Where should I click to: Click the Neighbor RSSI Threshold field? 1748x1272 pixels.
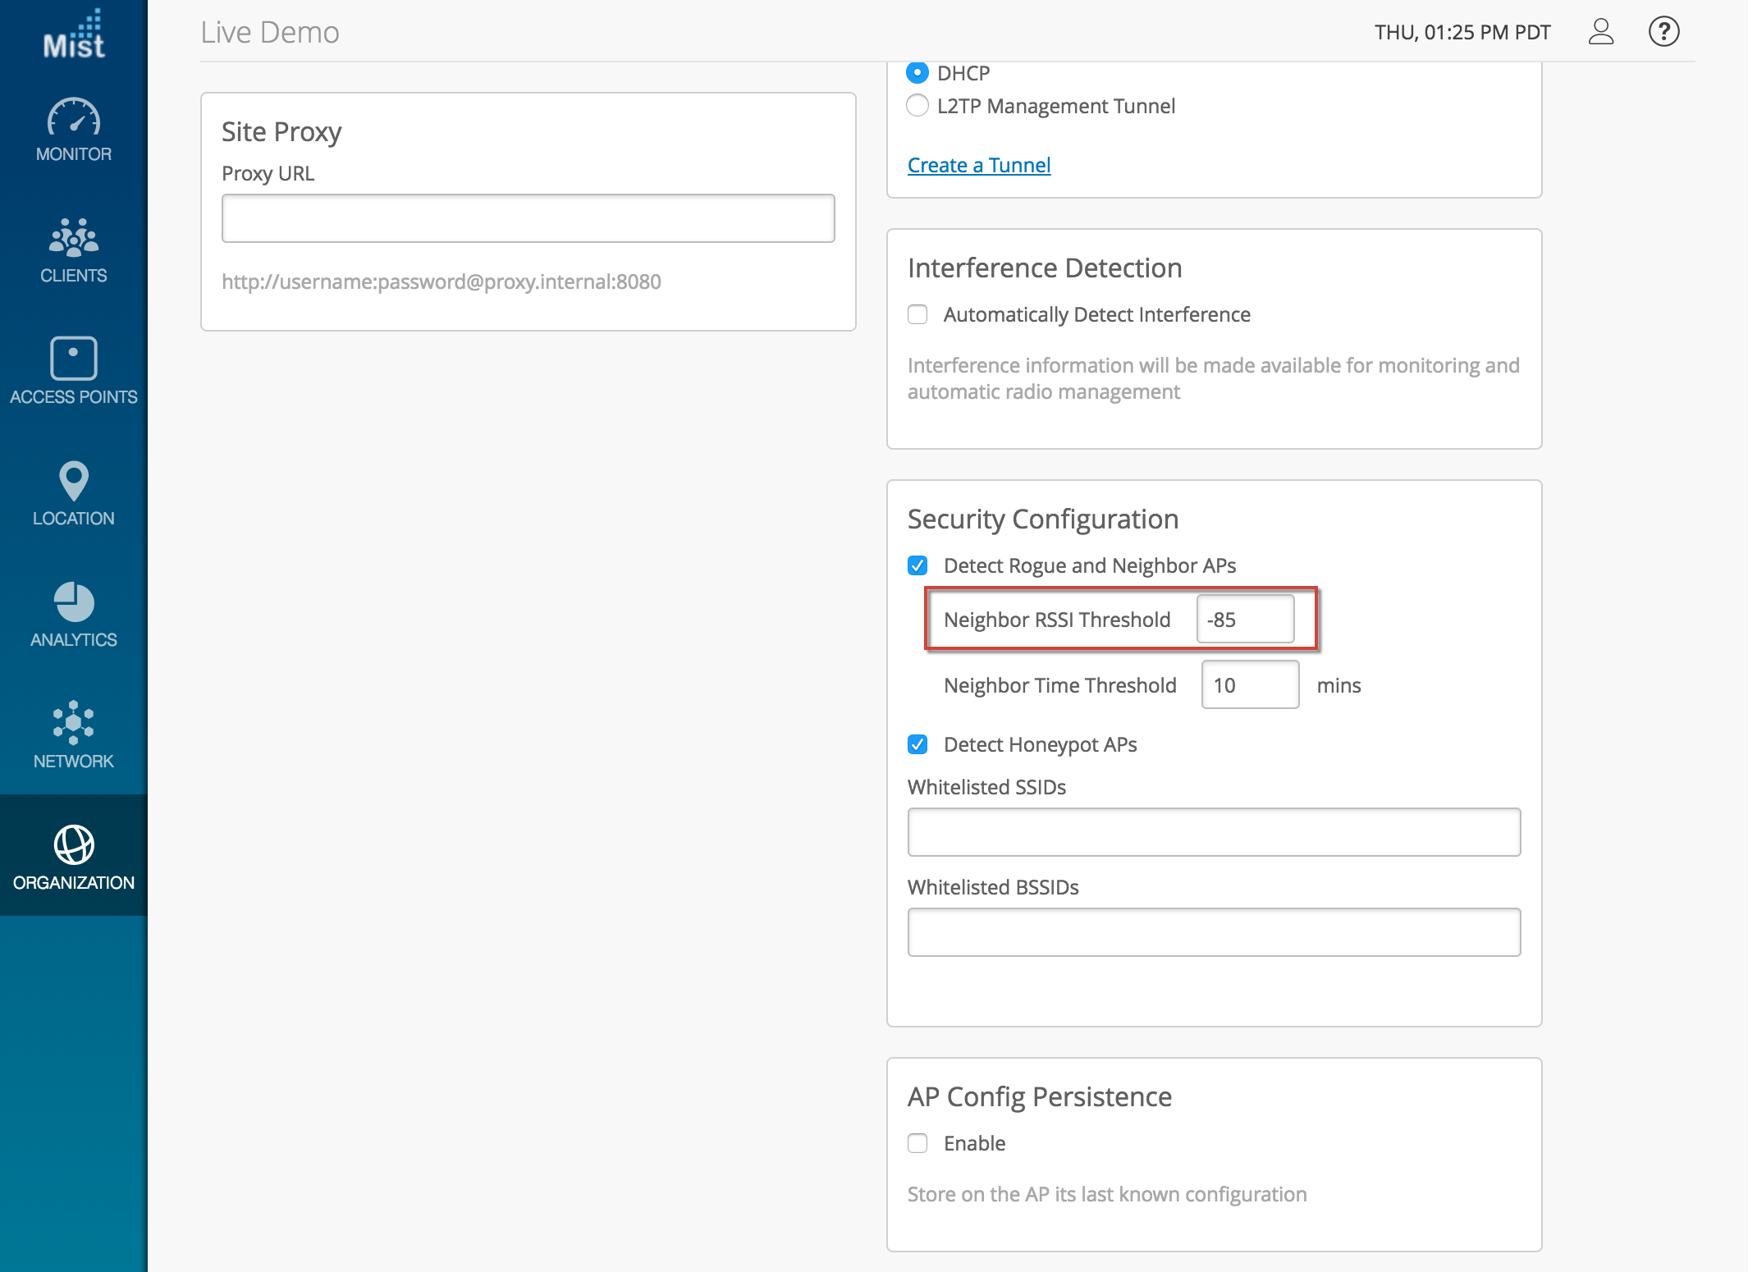pos(1245,620)
